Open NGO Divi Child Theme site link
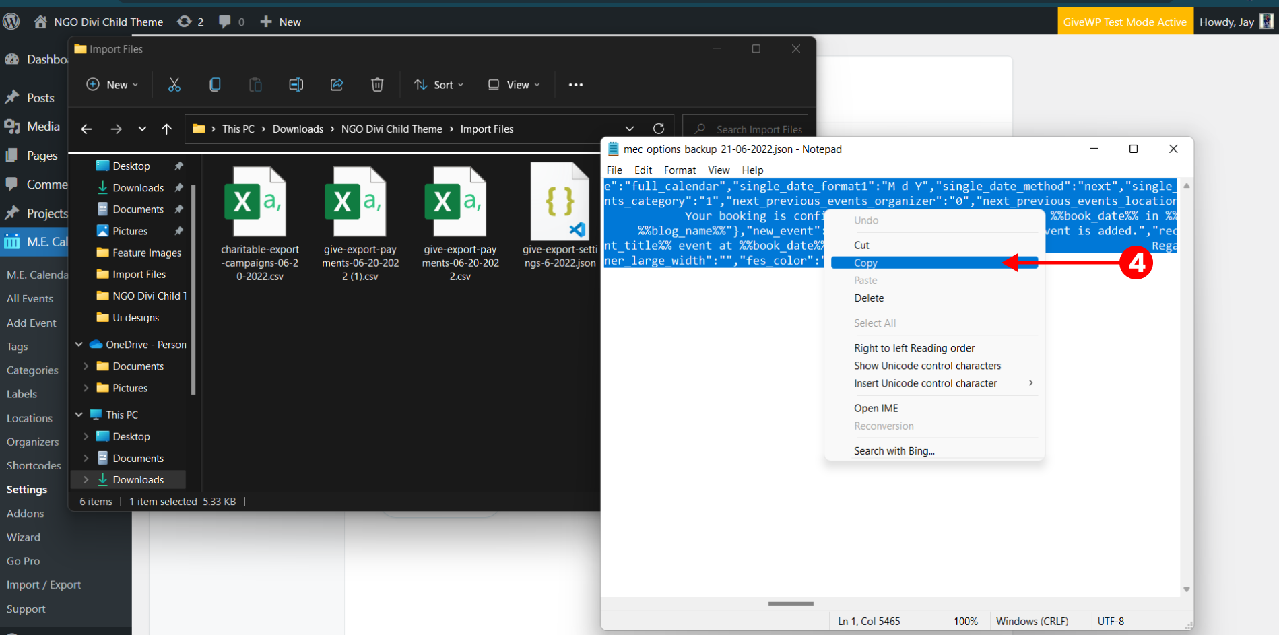This screenshot has height=635, width=1279. point(98,22)
